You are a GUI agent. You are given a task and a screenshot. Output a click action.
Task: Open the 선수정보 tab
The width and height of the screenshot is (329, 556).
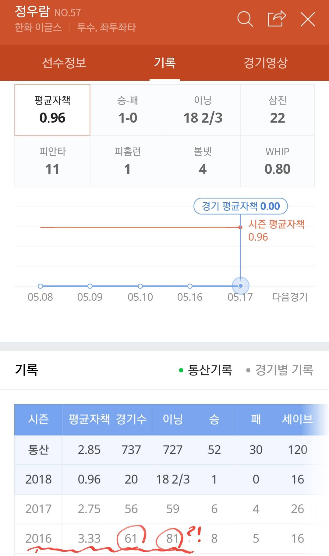click(x=64, y=63)
